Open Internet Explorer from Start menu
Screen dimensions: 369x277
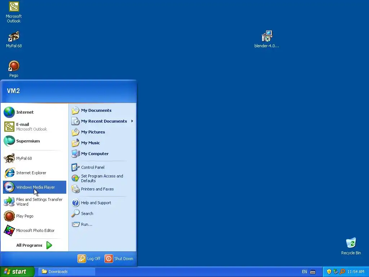tap(34, 173)
